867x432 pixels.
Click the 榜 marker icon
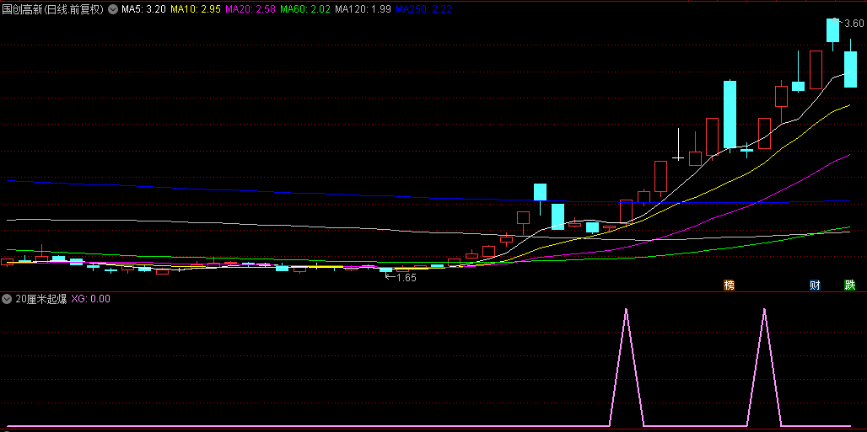[730, 285]
